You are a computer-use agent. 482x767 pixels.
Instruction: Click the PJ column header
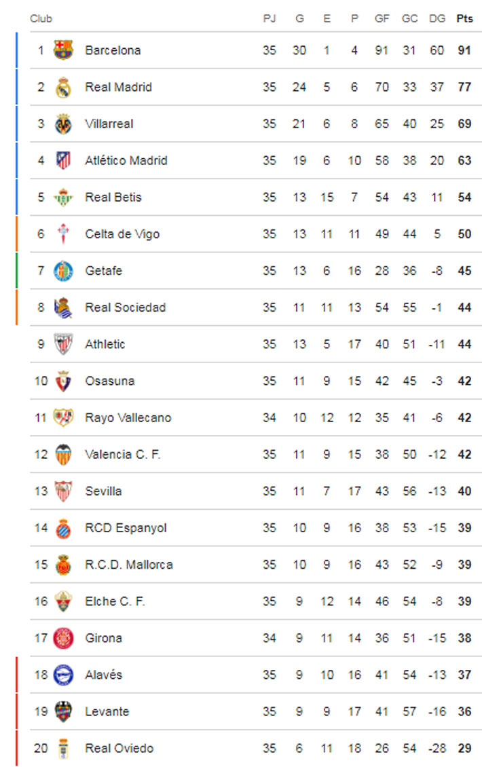[x=269, y=18]
